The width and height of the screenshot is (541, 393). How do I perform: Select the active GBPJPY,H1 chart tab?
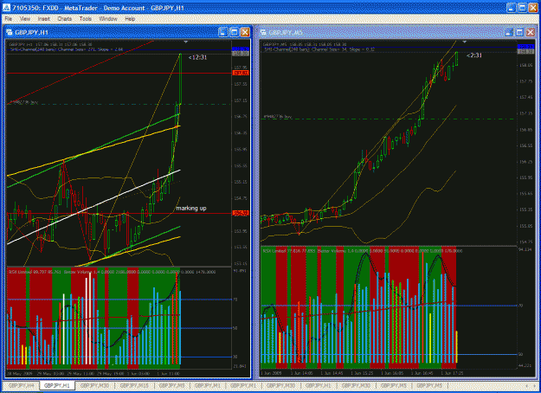57,386
